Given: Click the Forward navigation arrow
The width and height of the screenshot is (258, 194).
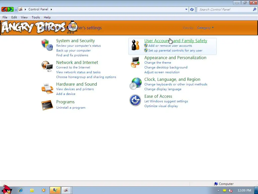Looking at the screenshot, I should [x=11, y=9].
